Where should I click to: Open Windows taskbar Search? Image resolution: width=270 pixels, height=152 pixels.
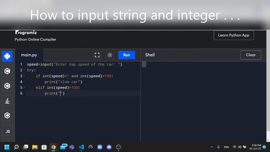[x=16, y=147]
